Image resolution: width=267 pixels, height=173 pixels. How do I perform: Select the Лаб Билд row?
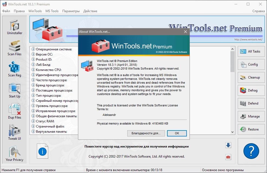pyautogui.click(x=54, y=65)
